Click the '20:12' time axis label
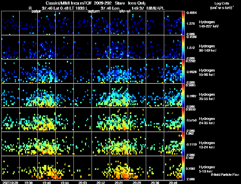This screenshot has width=241, height=184. [101, 182]
